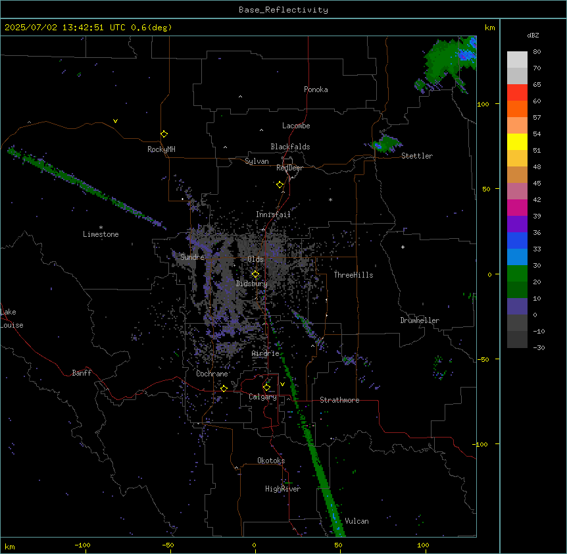Screen dimensions: 567x554
Task: Click the Sundre label
Action: [192, 257]
